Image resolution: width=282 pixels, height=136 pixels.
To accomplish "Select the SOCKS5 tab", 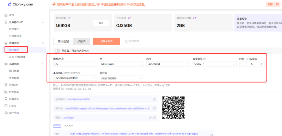I will pyautogui.click(x=68, y=125).
